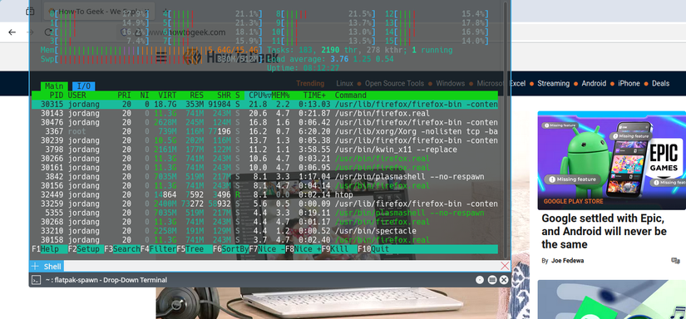The width and height of the screenshot is (686, 319).
Task: Click F8 Nice + in htop
Action: pos(304,249)
